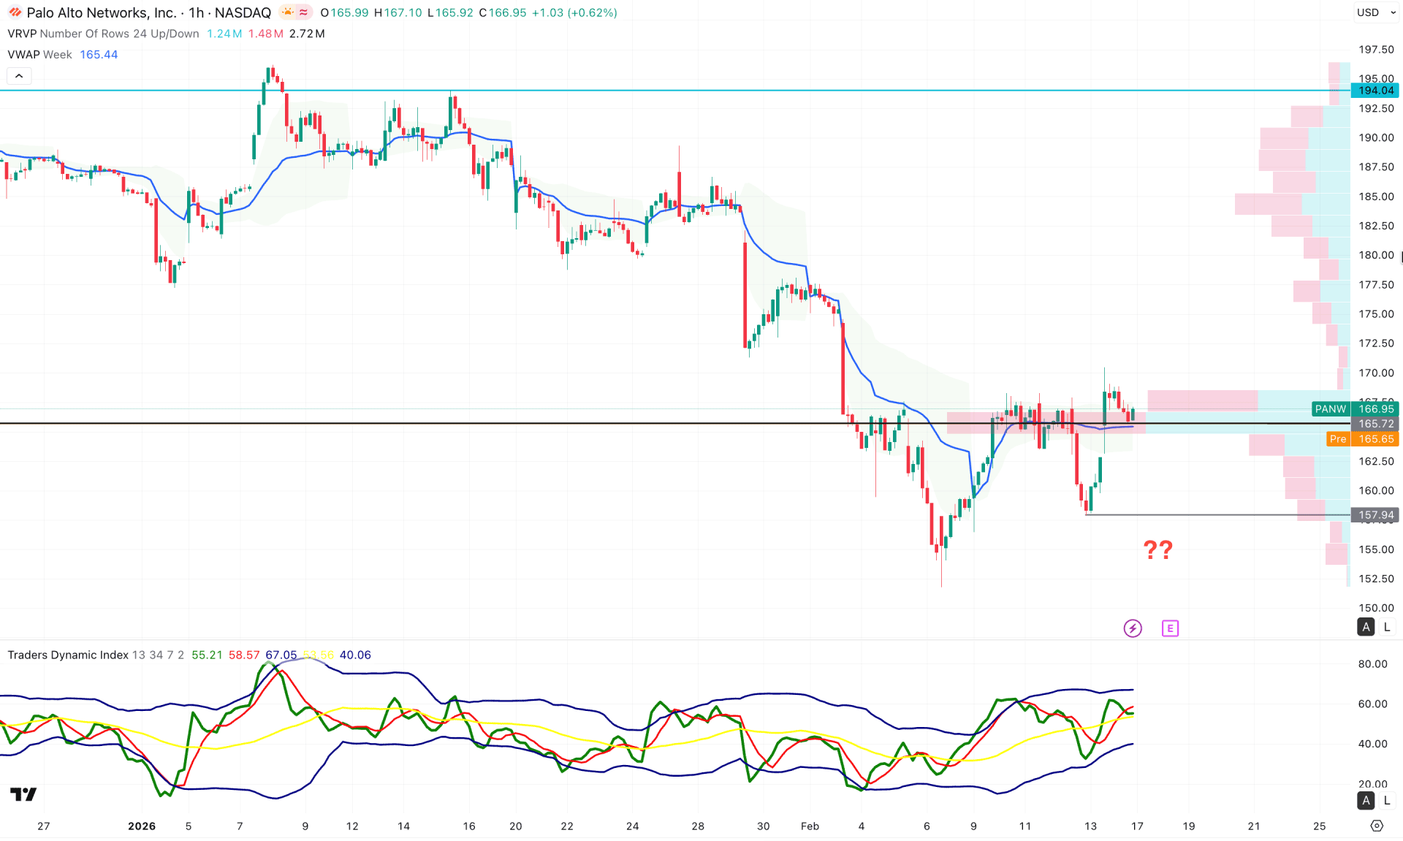Click the TradingView watermark logo bottom left
Viewport: 1403px width, 841px height.
pyautogui.click(x=23, y=794)
